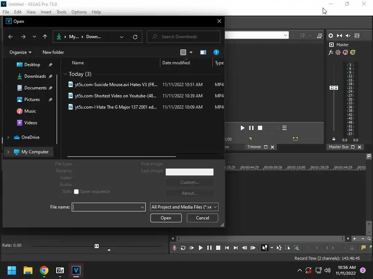
Task: Stop the Trimmer playback
Action: click(x=260, y=128)
